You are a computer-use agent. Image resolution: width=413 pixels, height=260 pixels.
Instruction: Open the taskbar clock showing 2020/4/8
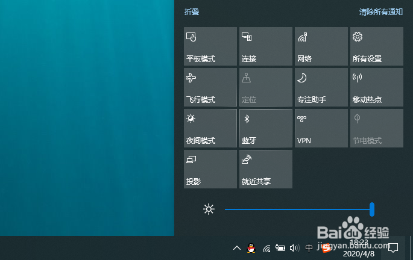coord(359,248)
